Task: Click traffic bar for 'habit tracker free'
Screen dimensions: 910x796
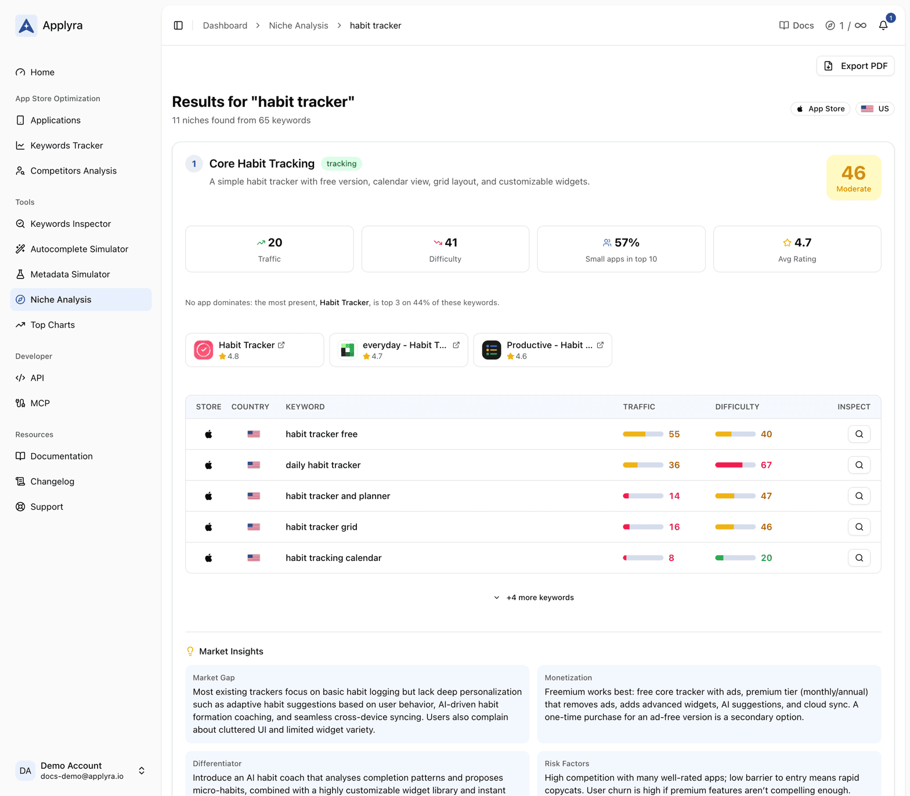Action: pos(643,434)
